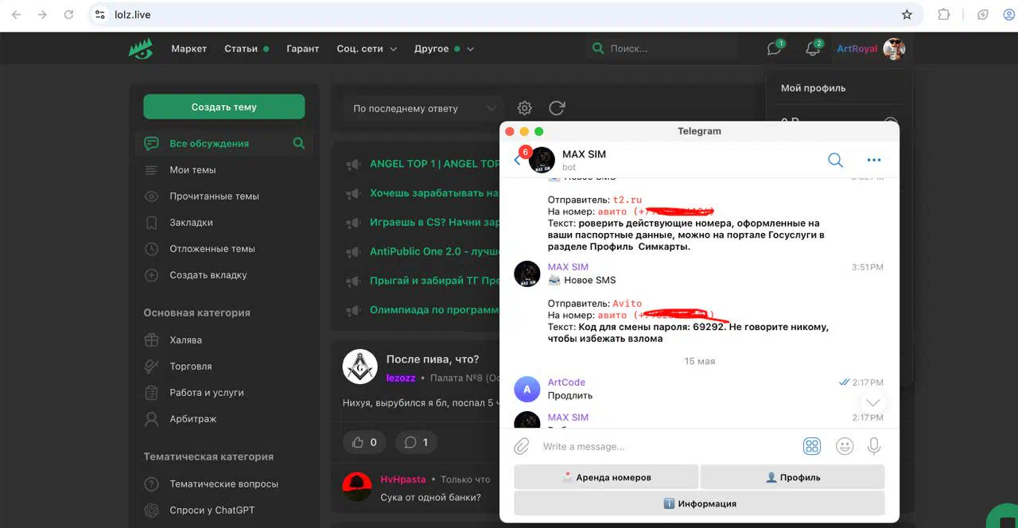
Task: Open the browser extensions puzzle icon
Action: click(944, 14)
